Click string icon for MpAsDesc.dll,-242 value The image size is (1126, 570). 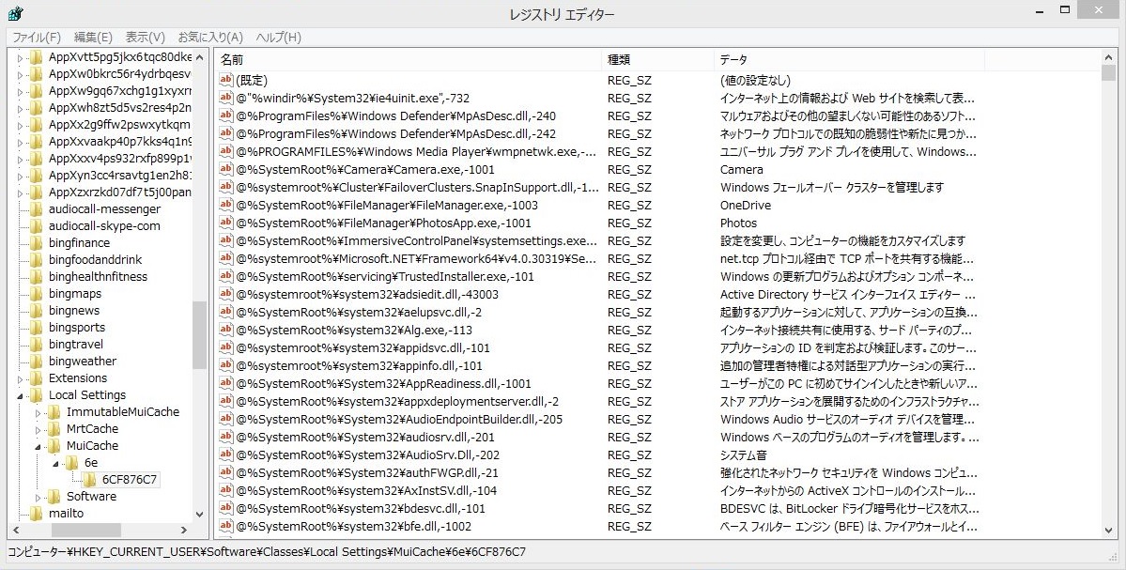coord(226,133)
